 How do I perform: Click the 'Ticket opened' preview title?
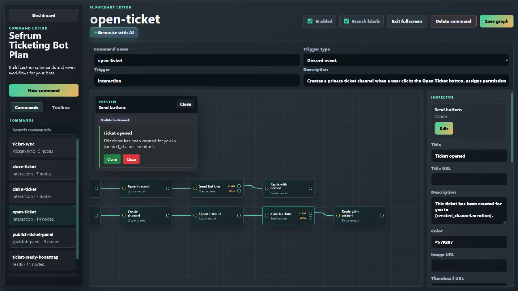pyautogui.click(x=118, y=133)
